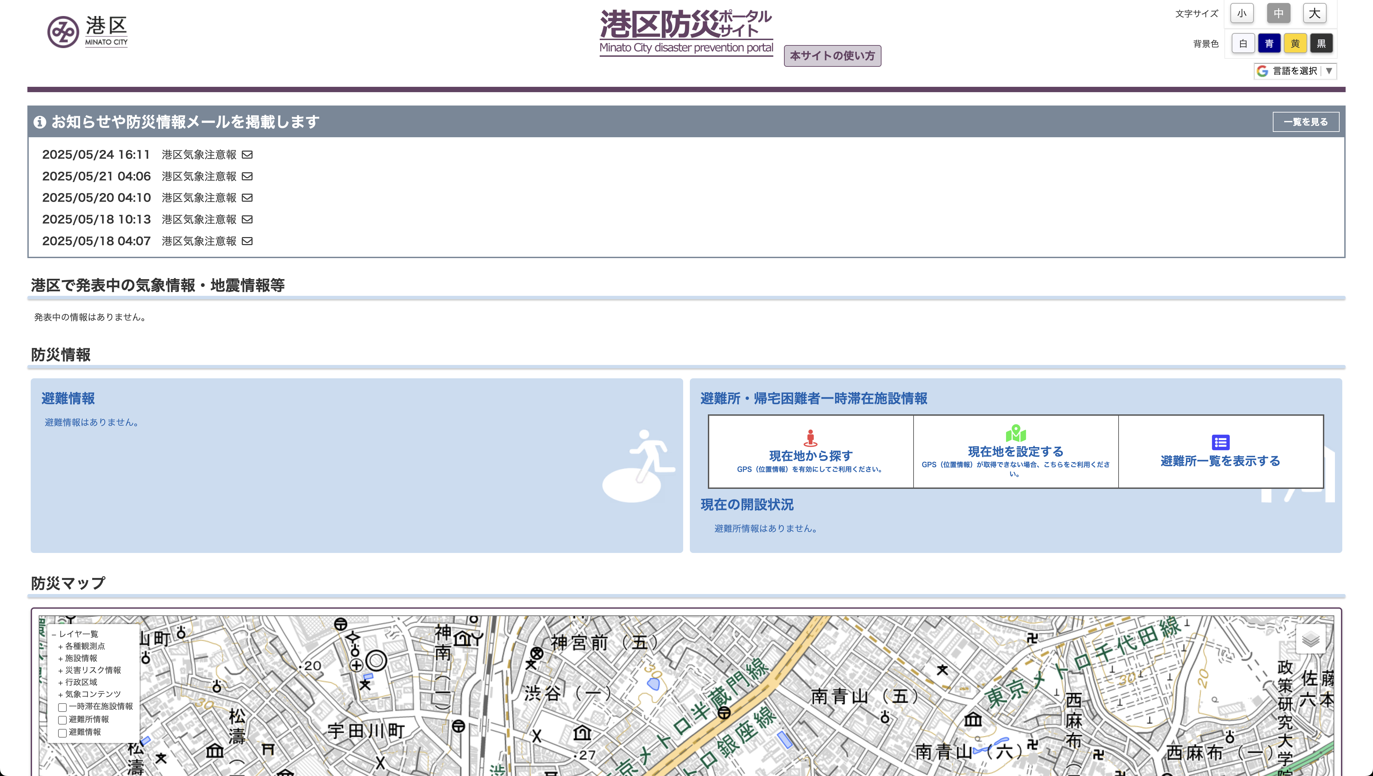Click the 本サイトの使い方 button
Image resolution: width=1373 pixels, height=776 pixels.
832,56
